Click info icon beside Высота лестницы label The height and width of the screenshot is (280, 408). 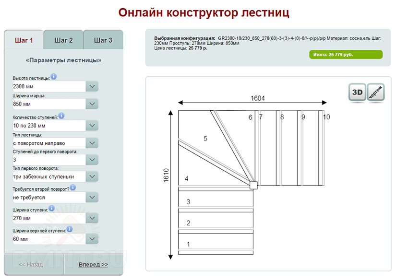[54, 76]
